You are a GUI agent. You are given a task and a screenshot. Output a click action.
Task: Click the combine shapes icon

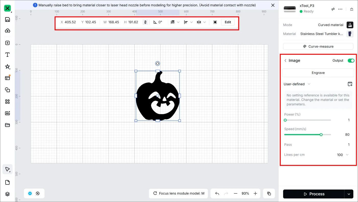click(x=7, y=90)
